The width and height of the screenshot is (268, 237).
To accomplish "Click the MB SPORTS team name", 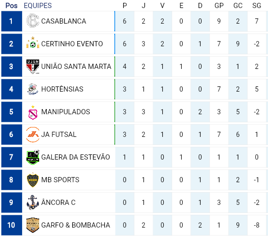I will coord(60,180).
